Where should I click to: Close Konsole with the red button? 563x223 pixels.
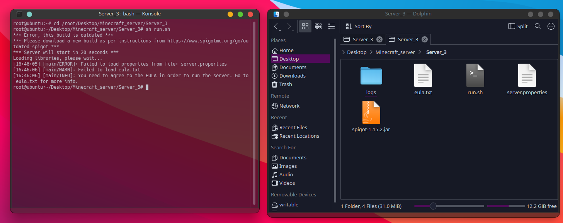point(250,14)
